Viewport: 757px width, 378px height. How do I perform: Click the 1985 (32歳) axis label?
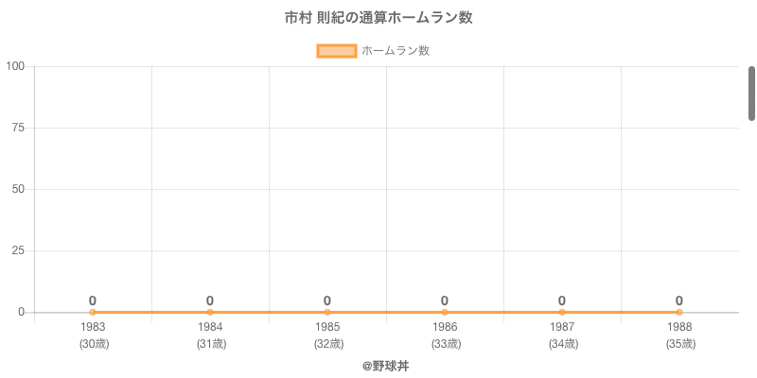[327, 335]
